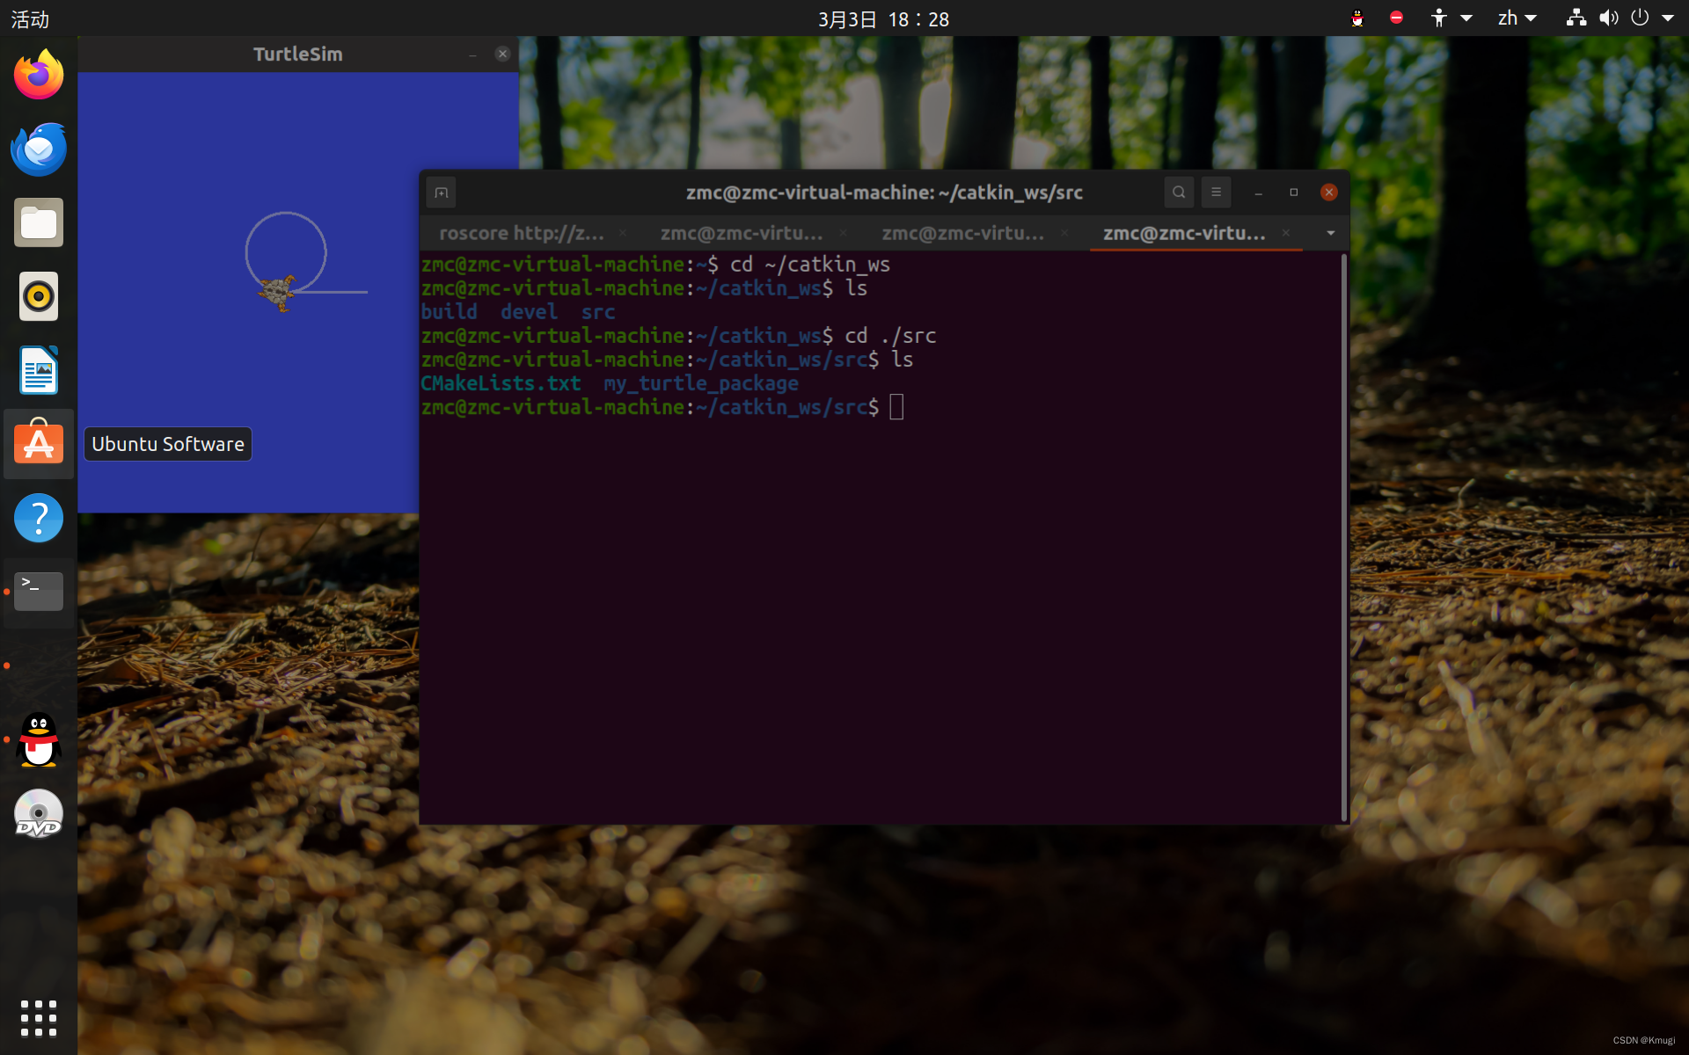Viewport: 1689px width, 1055px height.
Task: Click the terminal vertical scrollbar
Action: (1343, 536)
